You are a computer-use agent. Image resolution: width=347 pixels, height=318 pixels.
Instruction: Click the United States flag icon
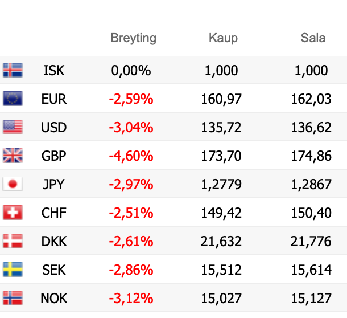(x=13, y=127)
